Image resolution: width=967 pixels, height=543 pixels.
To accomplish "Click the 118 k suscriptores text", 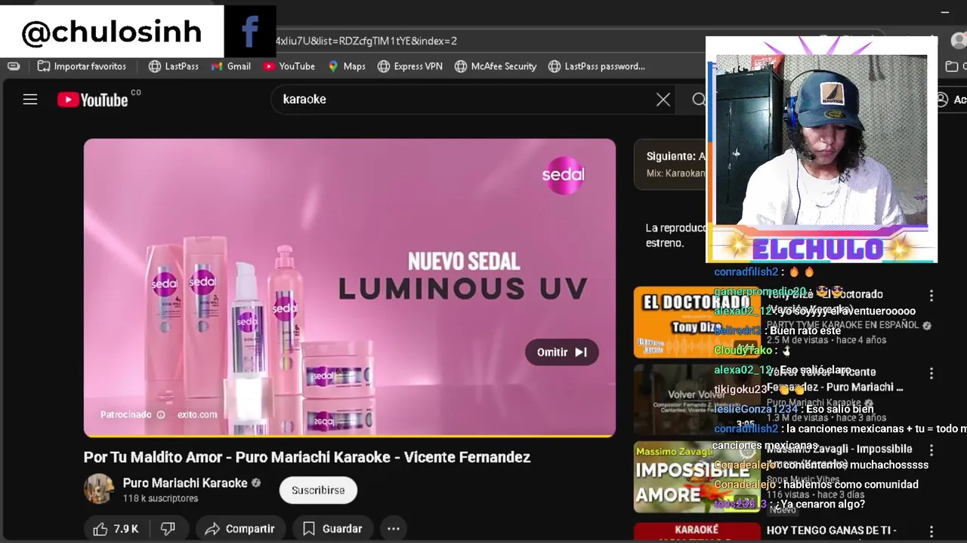I will click(x=160, y=499).
